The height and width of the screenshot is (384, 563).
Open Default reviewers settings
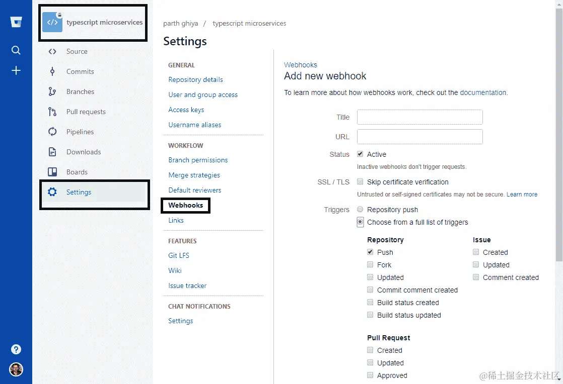[194, 190]
